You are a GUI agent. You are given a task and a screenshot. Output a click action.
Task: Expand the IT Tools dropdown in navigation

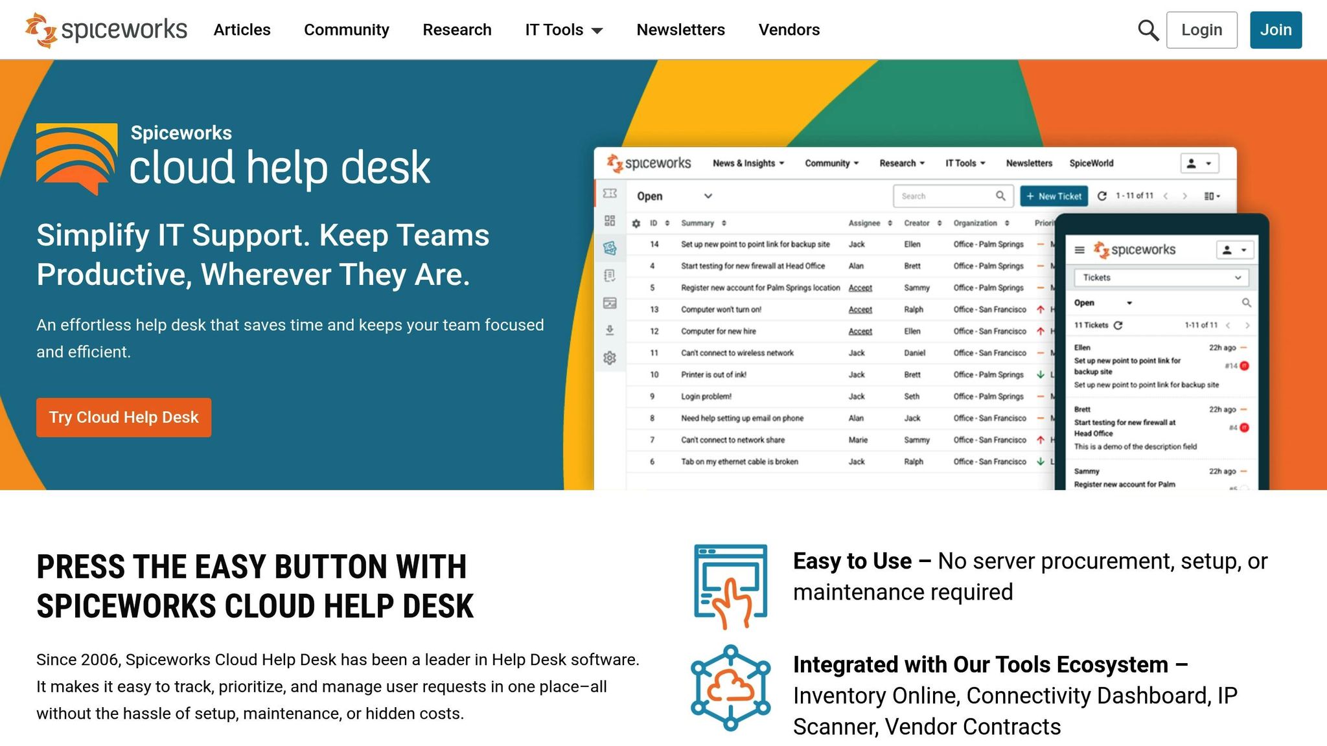564,30
